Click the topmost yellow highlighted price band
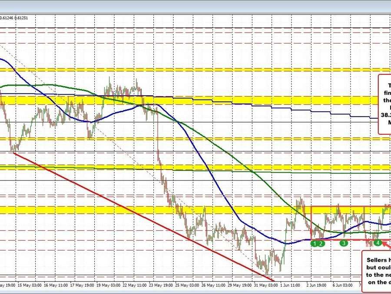This screenshot has height=294, width=391. click(195, 70)
